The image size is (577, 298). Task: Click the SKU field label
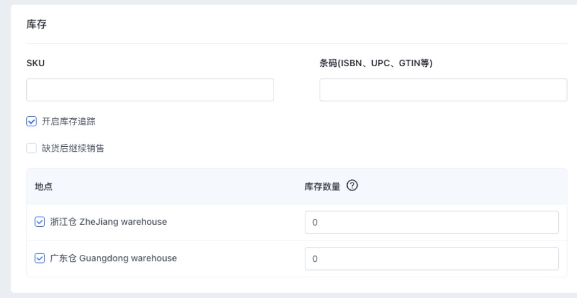(x=34, y=63)
